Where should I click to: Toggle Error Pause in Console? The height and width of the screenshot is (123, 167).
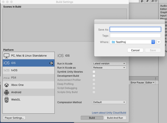137,83
